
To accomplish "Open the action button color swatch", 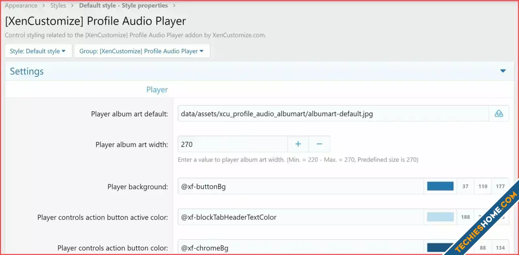I will [440, 247].
